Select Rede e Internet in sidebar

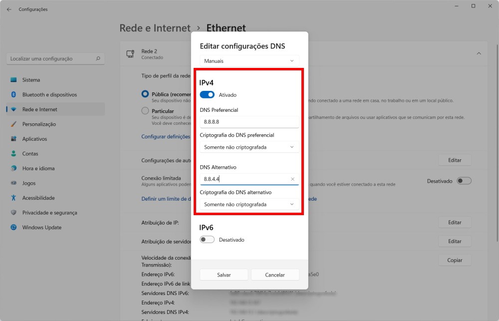point(55,109)
